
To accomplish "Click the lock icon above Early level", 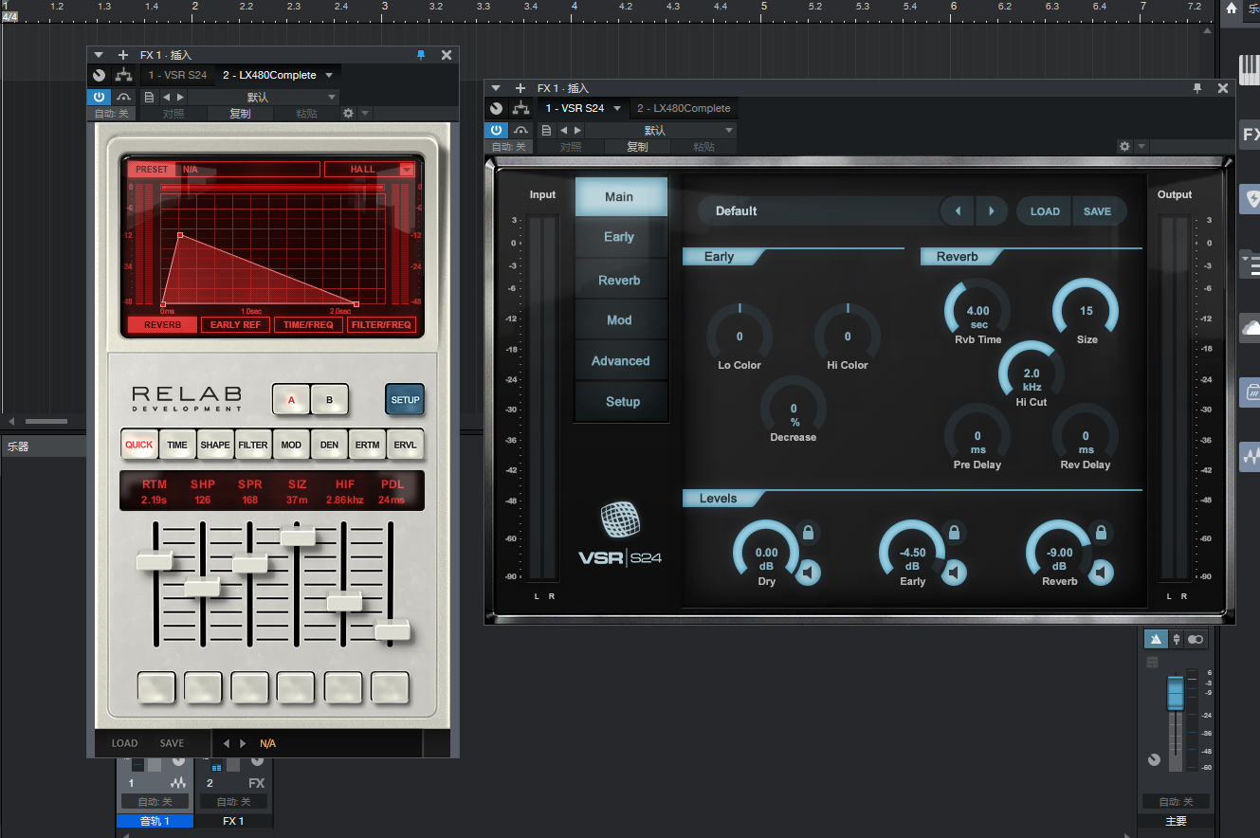I will click(x=954, y=532).
